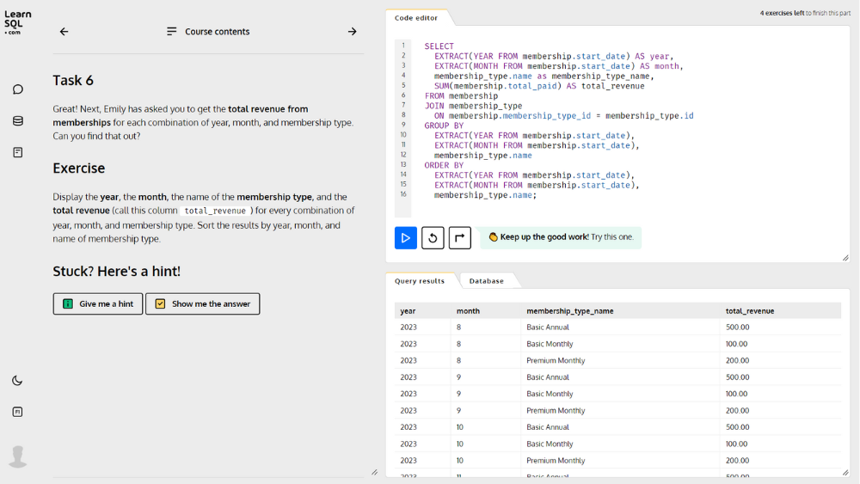Click the ORDER BY line in editor
This screenshot has width=860, height=484.
point(444,166)
